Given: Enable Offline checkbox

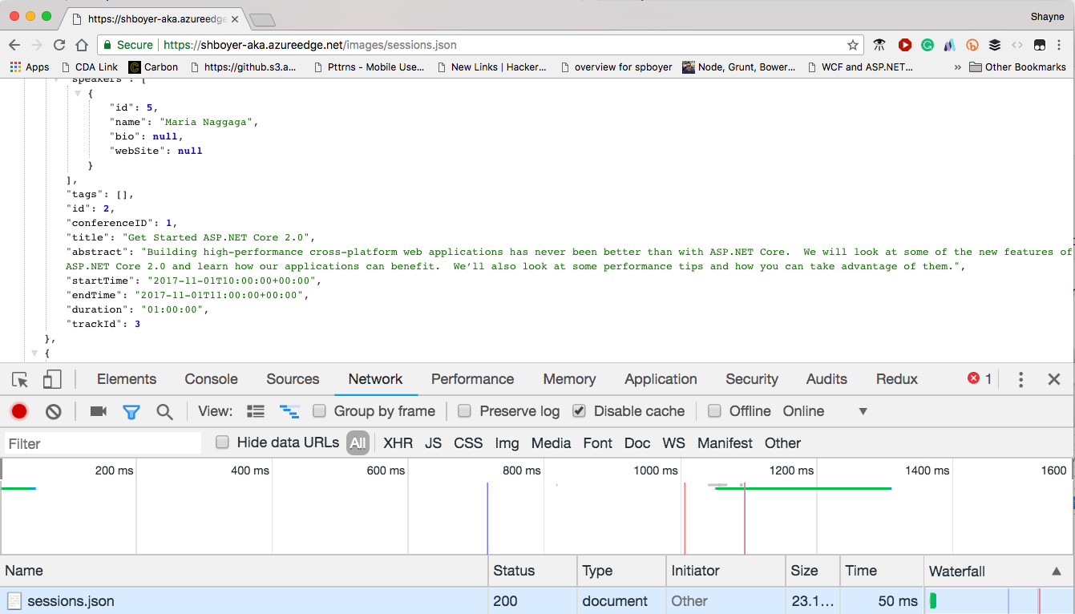Looking at the screenshot, I should click(714, 410).
